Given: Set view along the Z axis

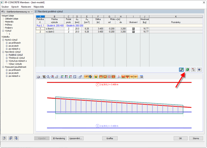Looking at the screenshot, I should [71, 77].
